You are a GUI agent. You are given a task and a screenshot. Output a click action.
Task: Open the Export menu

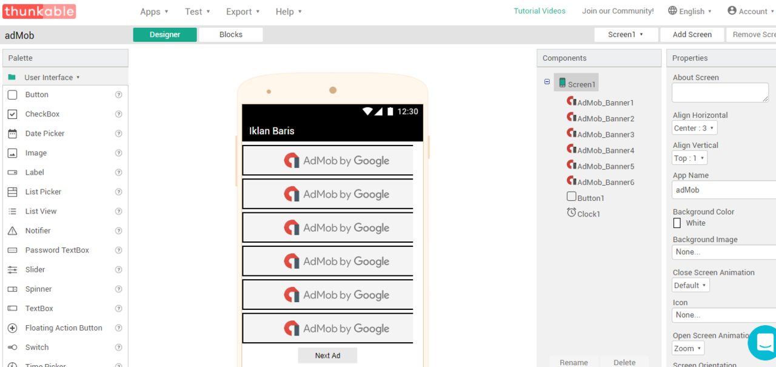(x=242, y=12)
